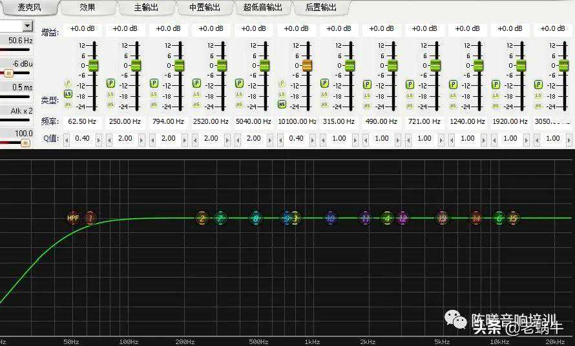Image resolution: width=575 pixels, height=346 pixels.
Task: Enable LS filter type for 62.50 Hz band
Action: 68,94
